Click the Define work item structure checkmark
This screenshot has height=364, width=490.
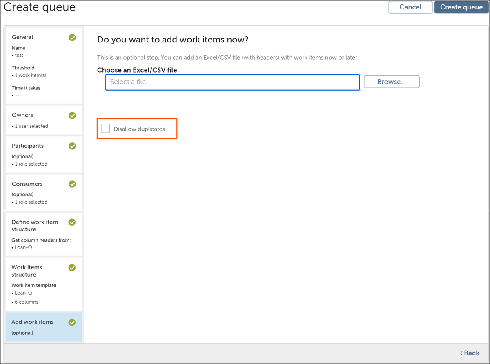tap(72, 222)
